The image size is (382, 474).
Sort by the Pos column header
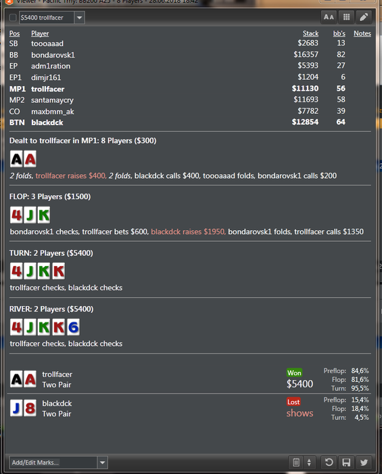pos(14,34)
